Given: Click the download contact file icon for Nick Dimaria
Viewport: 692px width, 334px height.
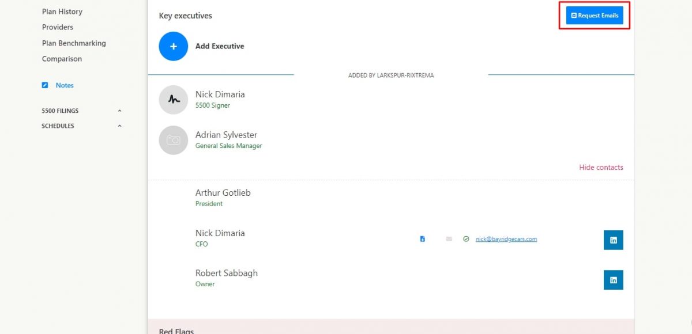Looking at the screenshot, I should coord(422,239).
